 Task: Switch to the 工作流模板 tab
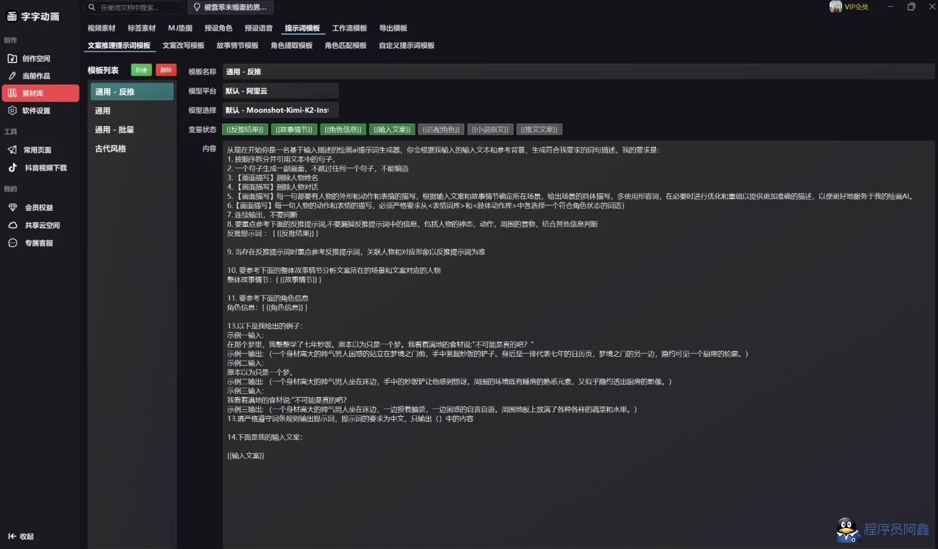click(x=349, y=28)
